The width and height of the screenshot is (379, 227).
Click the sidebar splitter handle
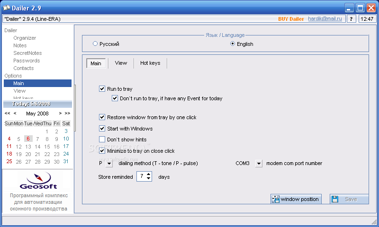click(x=75, y=108)
